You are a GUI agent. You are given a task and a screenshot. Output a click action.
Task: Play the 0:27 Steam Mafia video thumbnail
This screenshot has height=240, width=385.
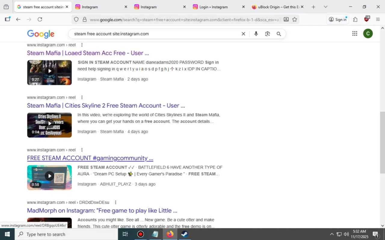[x=49, y=73]
